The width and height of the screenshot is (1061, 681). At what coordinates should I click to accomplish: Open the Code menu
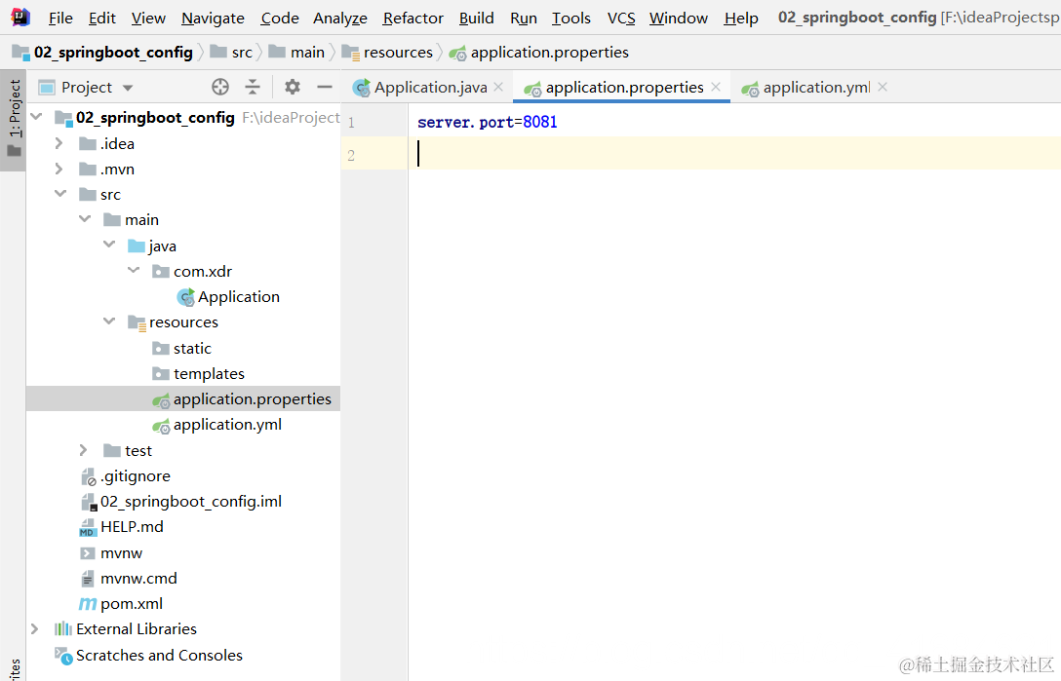[x=280, y=18]
